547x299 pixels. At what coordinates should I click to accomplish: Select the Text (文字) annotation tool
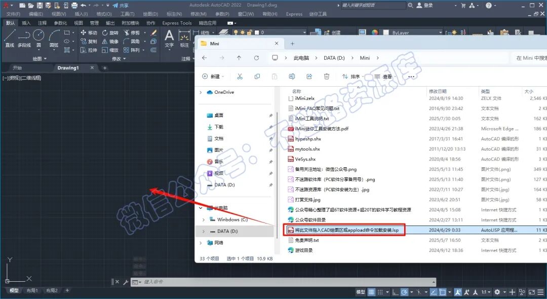169,39
